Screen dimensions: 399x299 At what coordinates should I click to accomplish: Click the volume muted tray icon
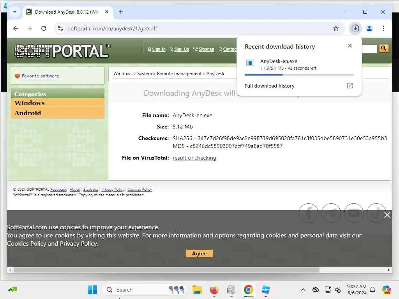click(338, 290)
